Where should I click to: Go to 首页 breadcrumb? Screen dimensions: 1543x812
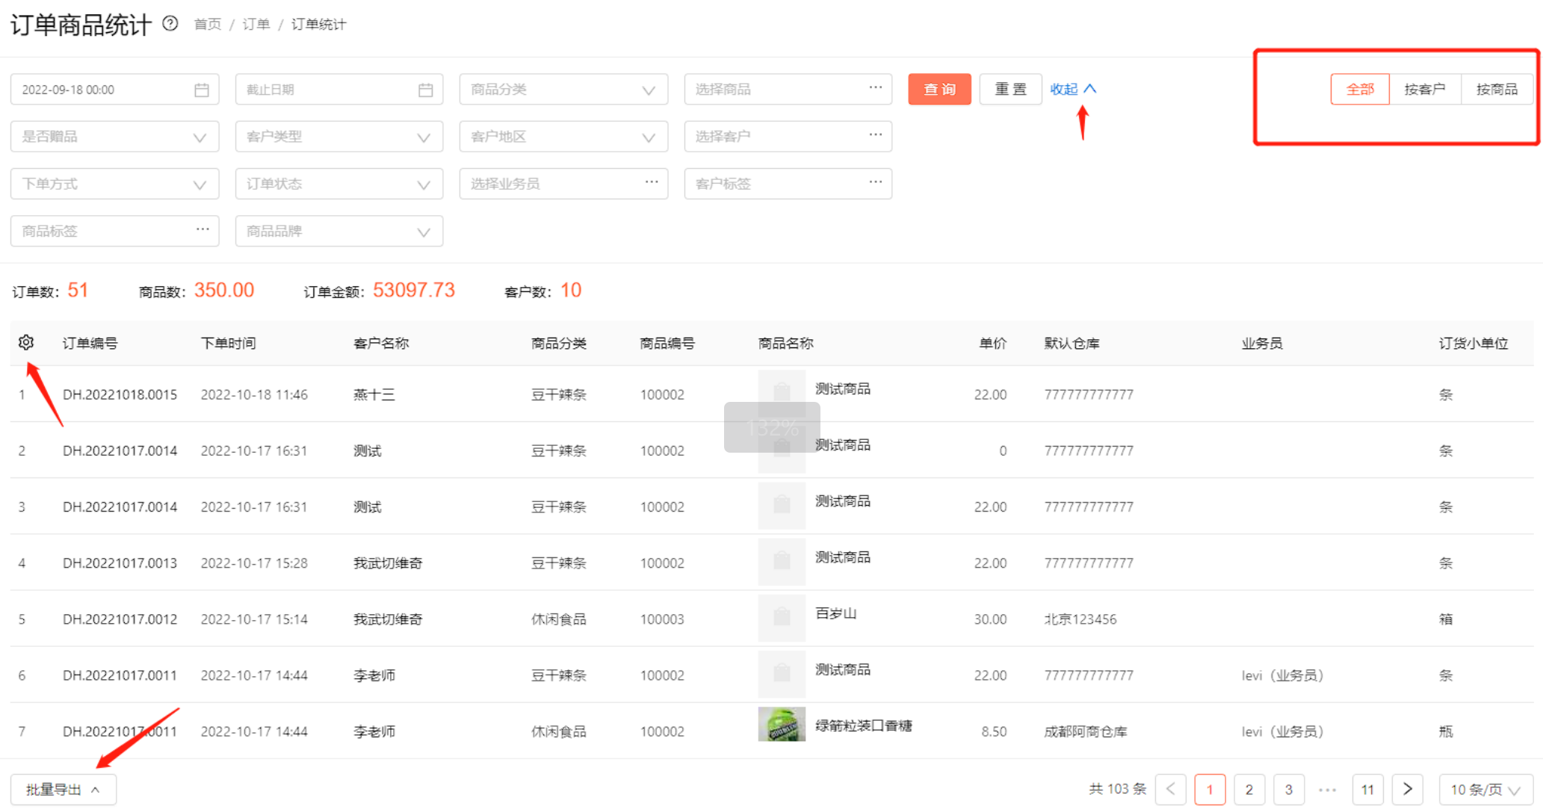208,25
